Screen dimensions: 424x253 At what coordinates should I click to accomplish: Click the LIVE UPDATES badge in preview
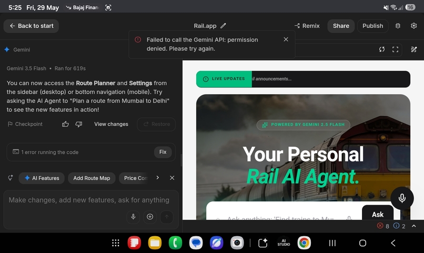tap(224, 79)
